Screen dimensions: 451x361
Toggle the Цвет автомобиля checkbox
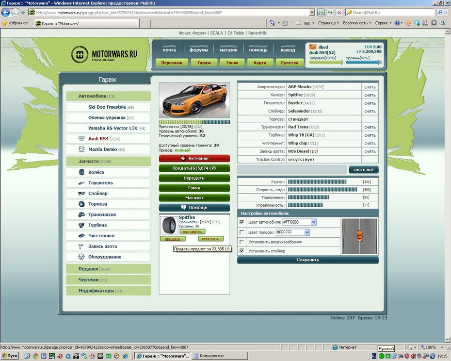[x=242, y=222]
